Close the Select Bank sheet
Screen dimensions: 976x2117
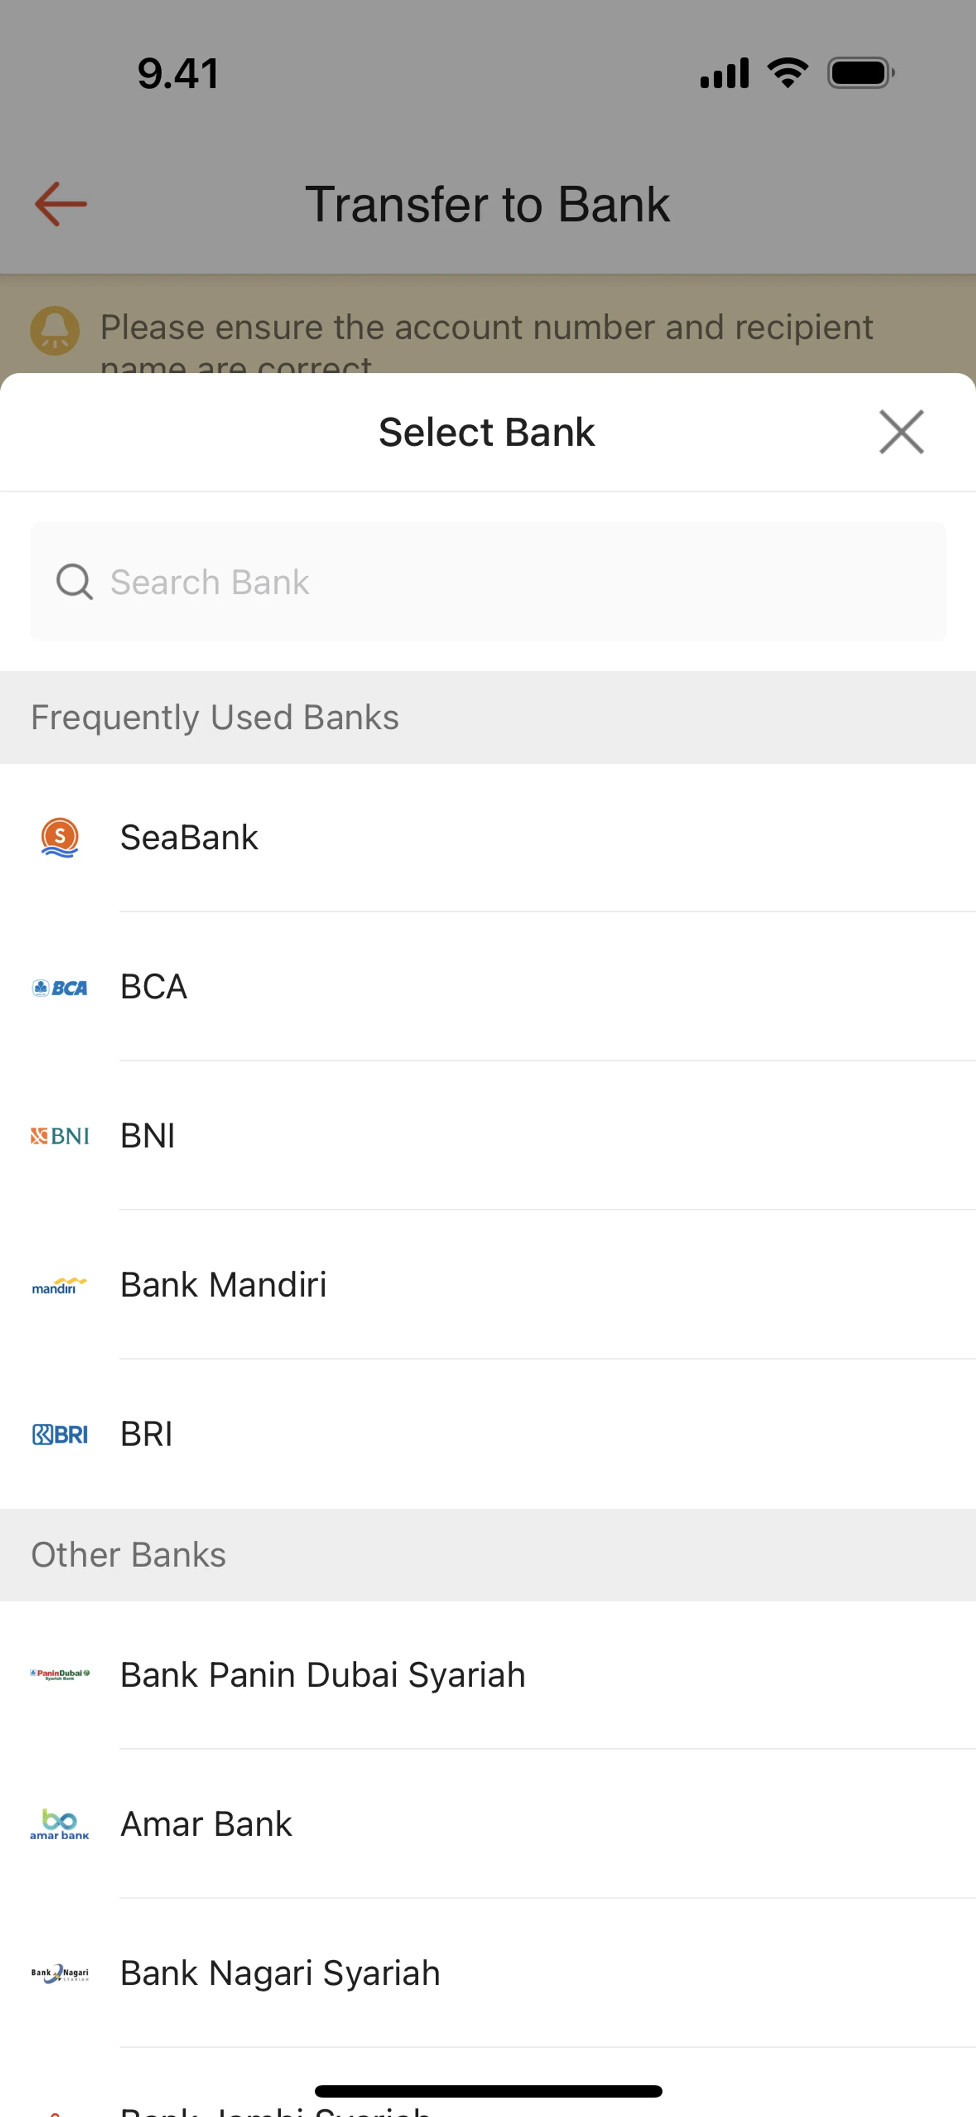(901, 431)
